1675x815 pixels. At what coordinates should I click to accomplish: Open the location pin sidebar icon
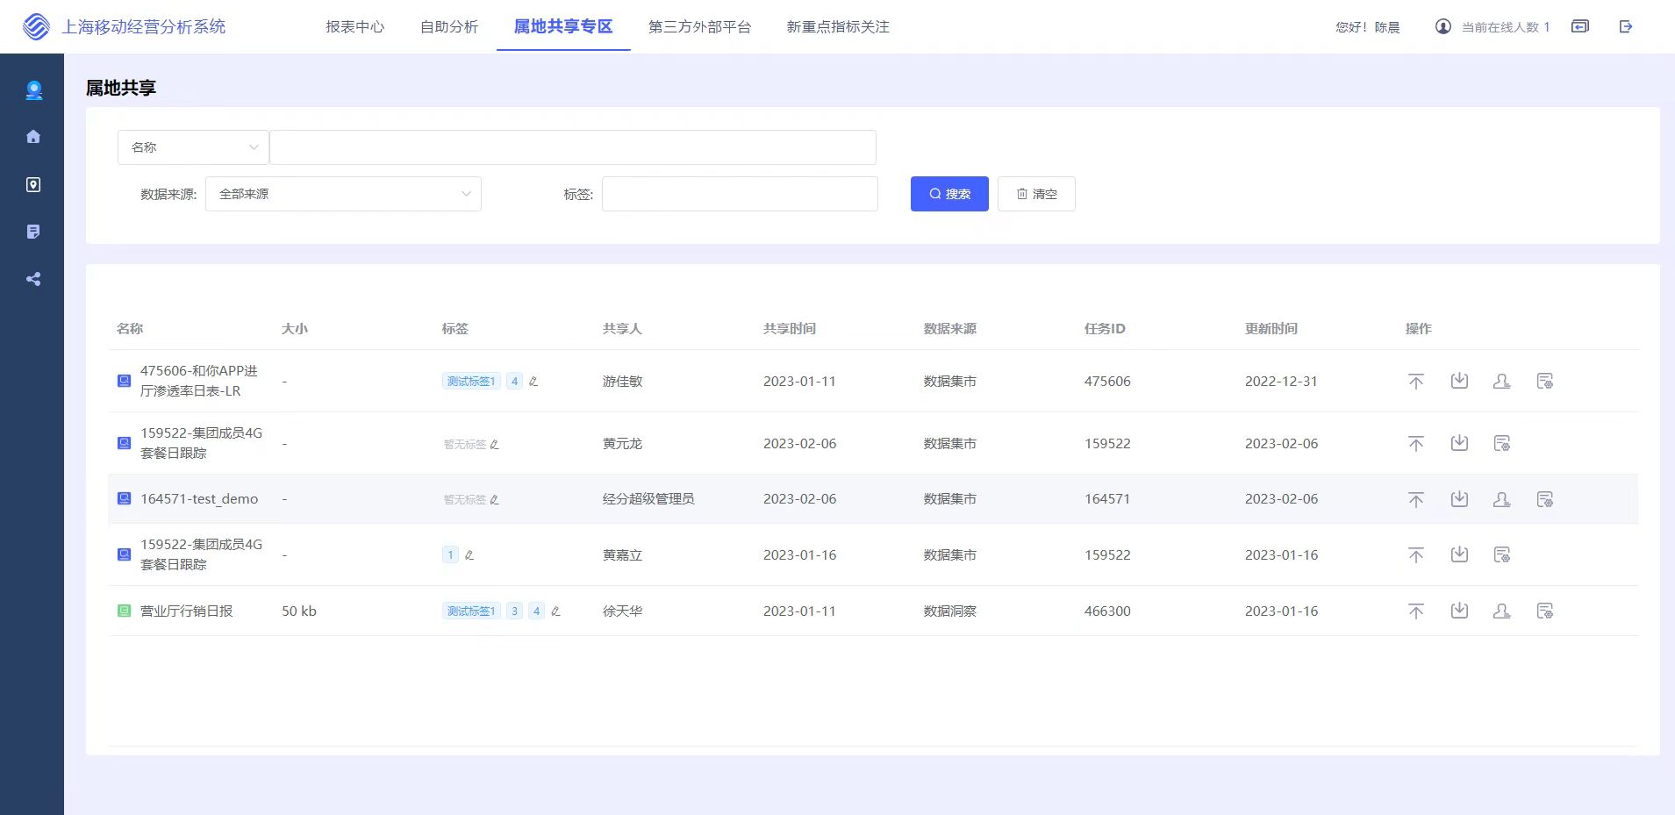click(33, 184)
